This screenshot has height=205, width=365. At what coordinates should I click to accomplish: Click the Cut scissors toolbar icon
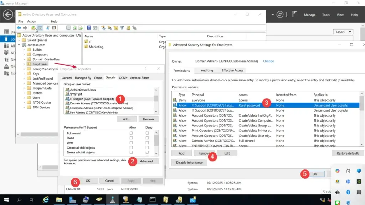tap(48, 28)
